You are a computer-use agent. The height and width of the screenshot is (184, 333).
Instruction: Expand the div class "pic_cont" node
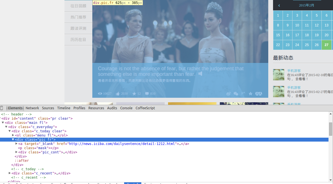pos(16,152)
